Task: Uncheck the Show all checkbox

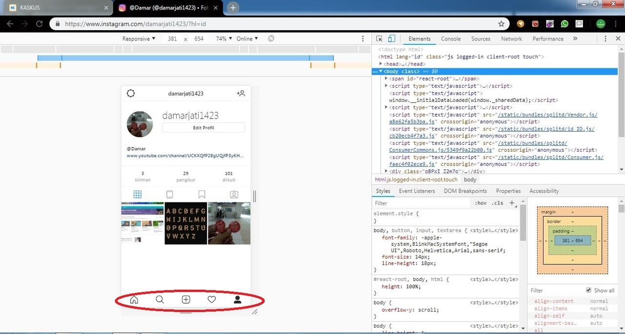Action: pos(588,290)
